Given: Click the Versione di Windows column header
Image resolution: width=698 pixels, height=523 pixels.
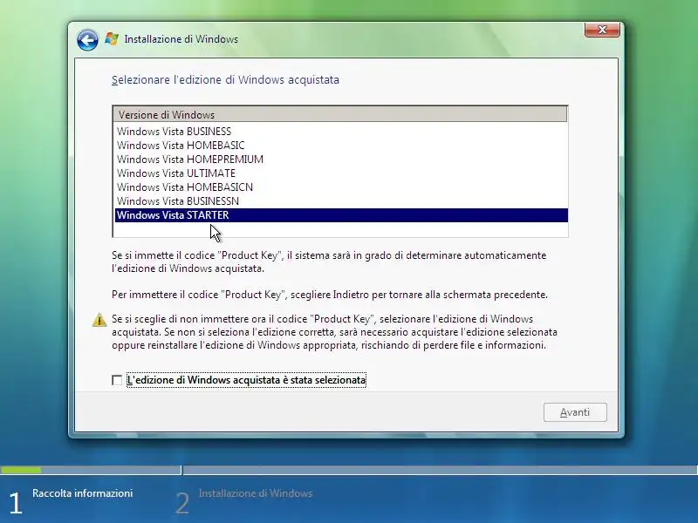Looking at the screenshot, I should click(340, 115).
